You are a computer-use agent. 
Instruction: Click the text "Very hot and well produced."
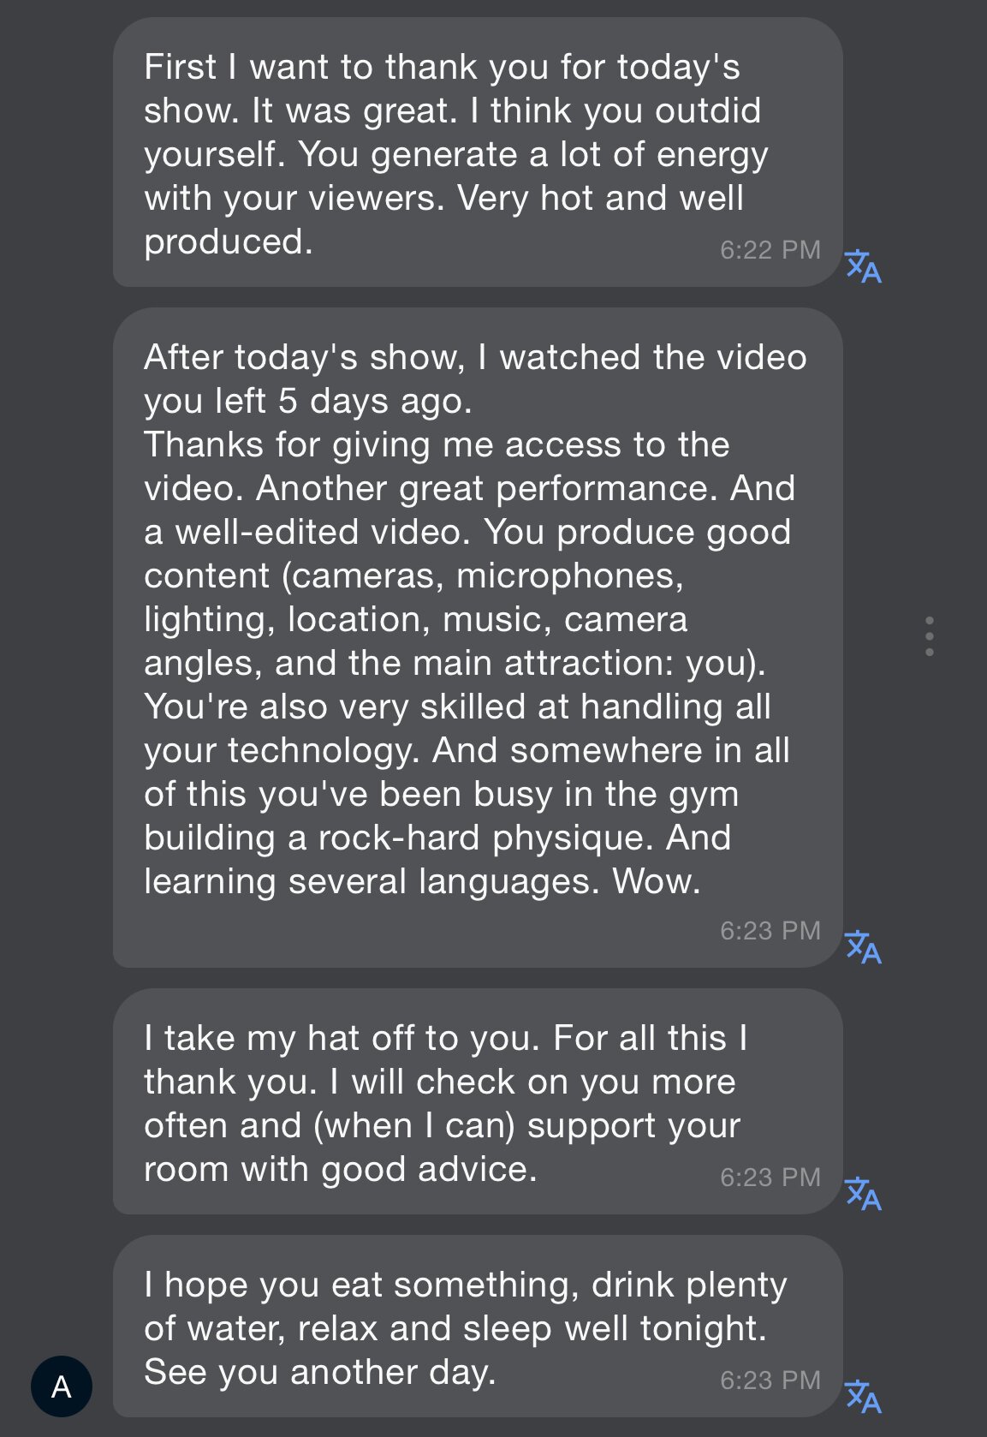[599, 199]
